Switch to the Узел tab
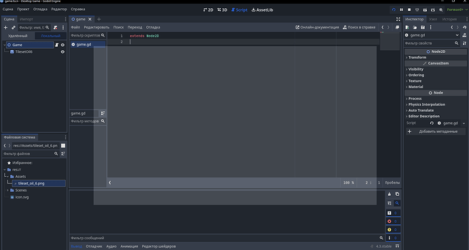Screen dimensions: 469x250 pyautogui.click(x=433, y=20)
